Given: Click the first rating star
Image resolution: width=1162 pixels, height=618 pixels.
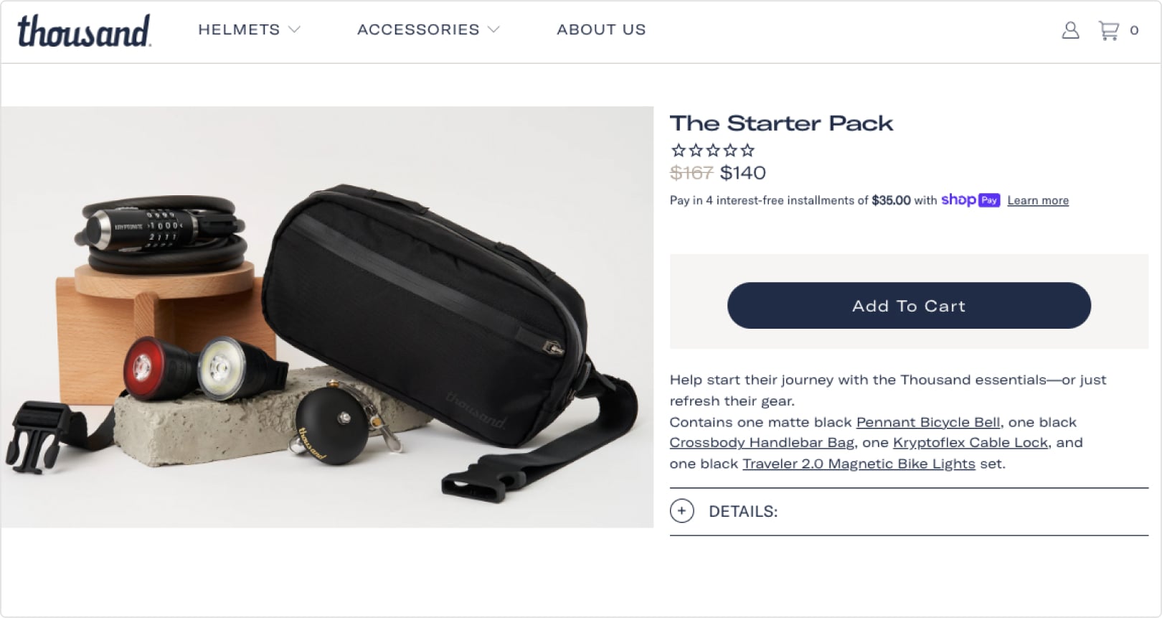Looking at the screenshot, I should pyautogui.click(x=679, y=150).
